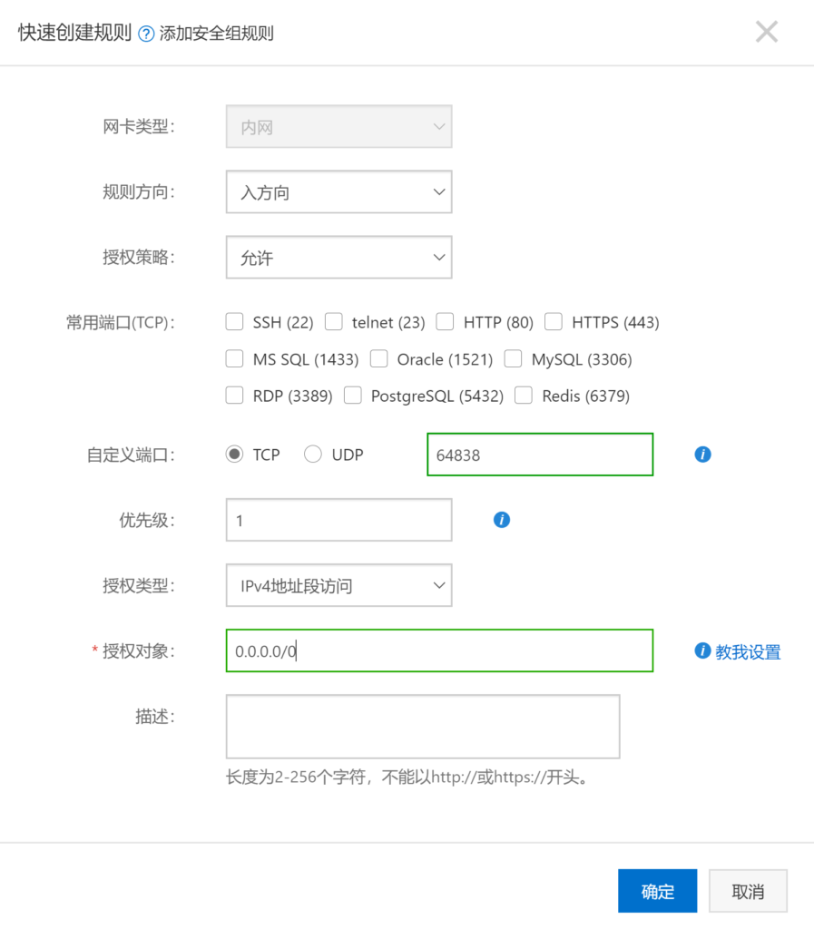Click the help question mark icon beside the title
The width and height of the screenshot is (814, 929).
point(146,34)
